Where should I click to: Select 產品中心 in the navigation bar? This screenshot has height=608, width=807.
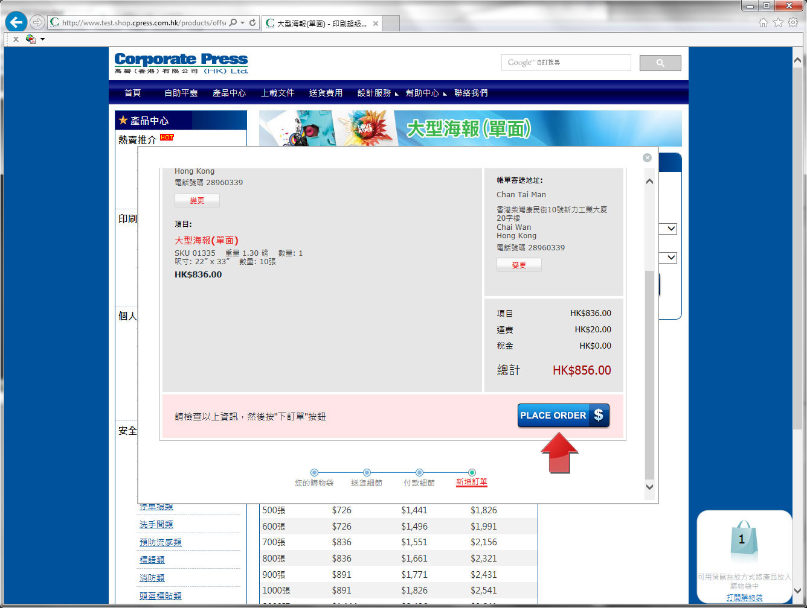[x=229, y=93]
